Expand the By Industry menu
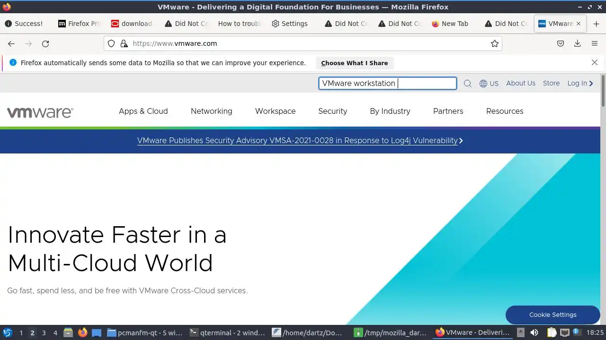Viewport: 606px width, 340px height. 390,111
